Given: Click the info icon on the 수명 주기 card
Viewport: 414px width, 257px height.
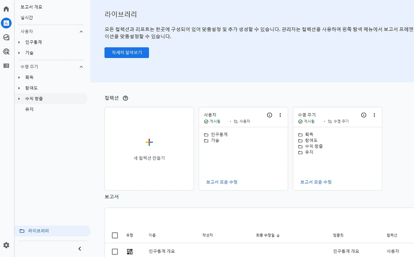Looking at the screenshot, I should pos(364,115).
